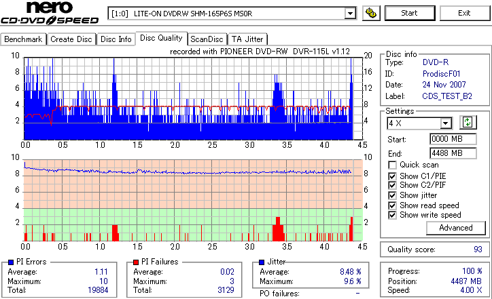Click the Progress 100 % value
The width and height of the screenshot is (492, 299).
coord(472,271)
